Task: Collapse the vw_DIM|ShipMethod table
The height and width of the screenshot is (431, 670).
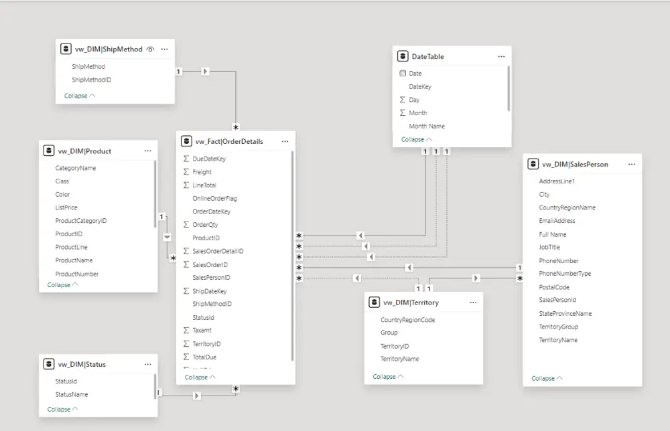Action: click(80, 96)
